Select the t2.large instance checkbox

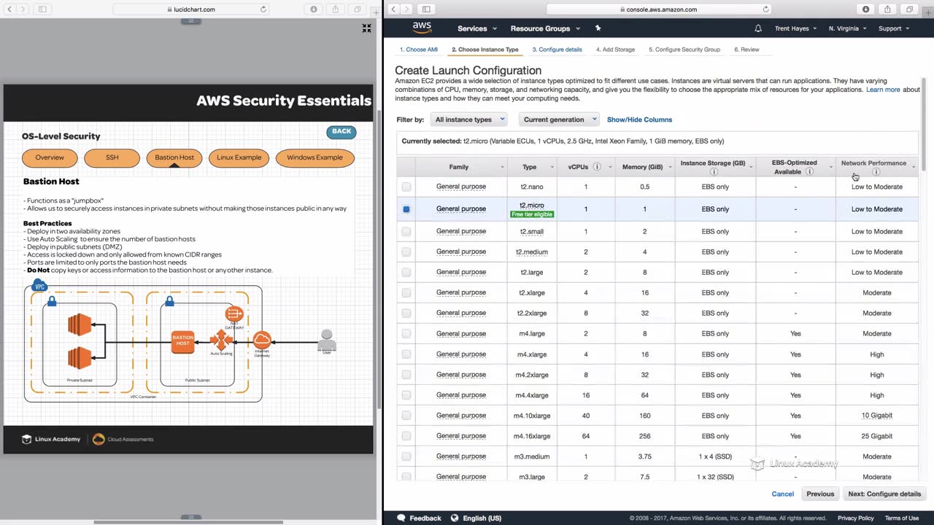click(x=406, y=272)
